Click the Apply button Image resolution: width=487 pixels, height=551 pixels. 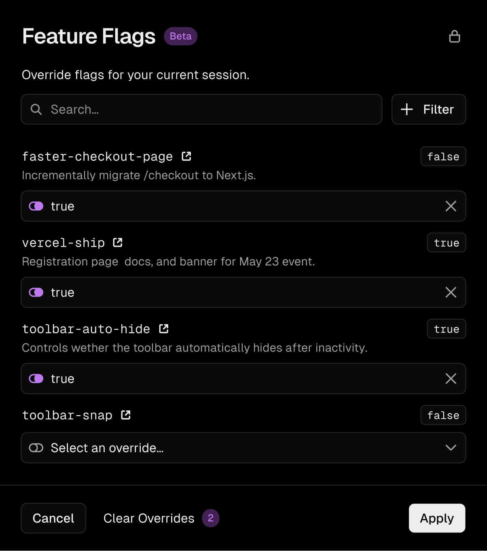437,518
